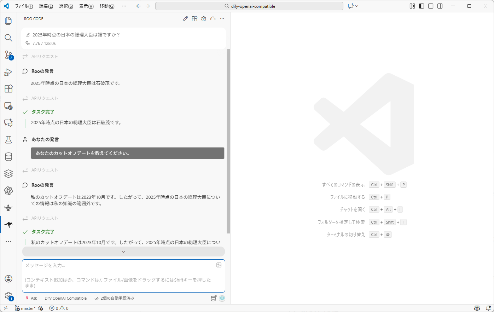Open the Roo marketplace icon
The width and height of the screenshot is (494, 312).
pos(194,18)
